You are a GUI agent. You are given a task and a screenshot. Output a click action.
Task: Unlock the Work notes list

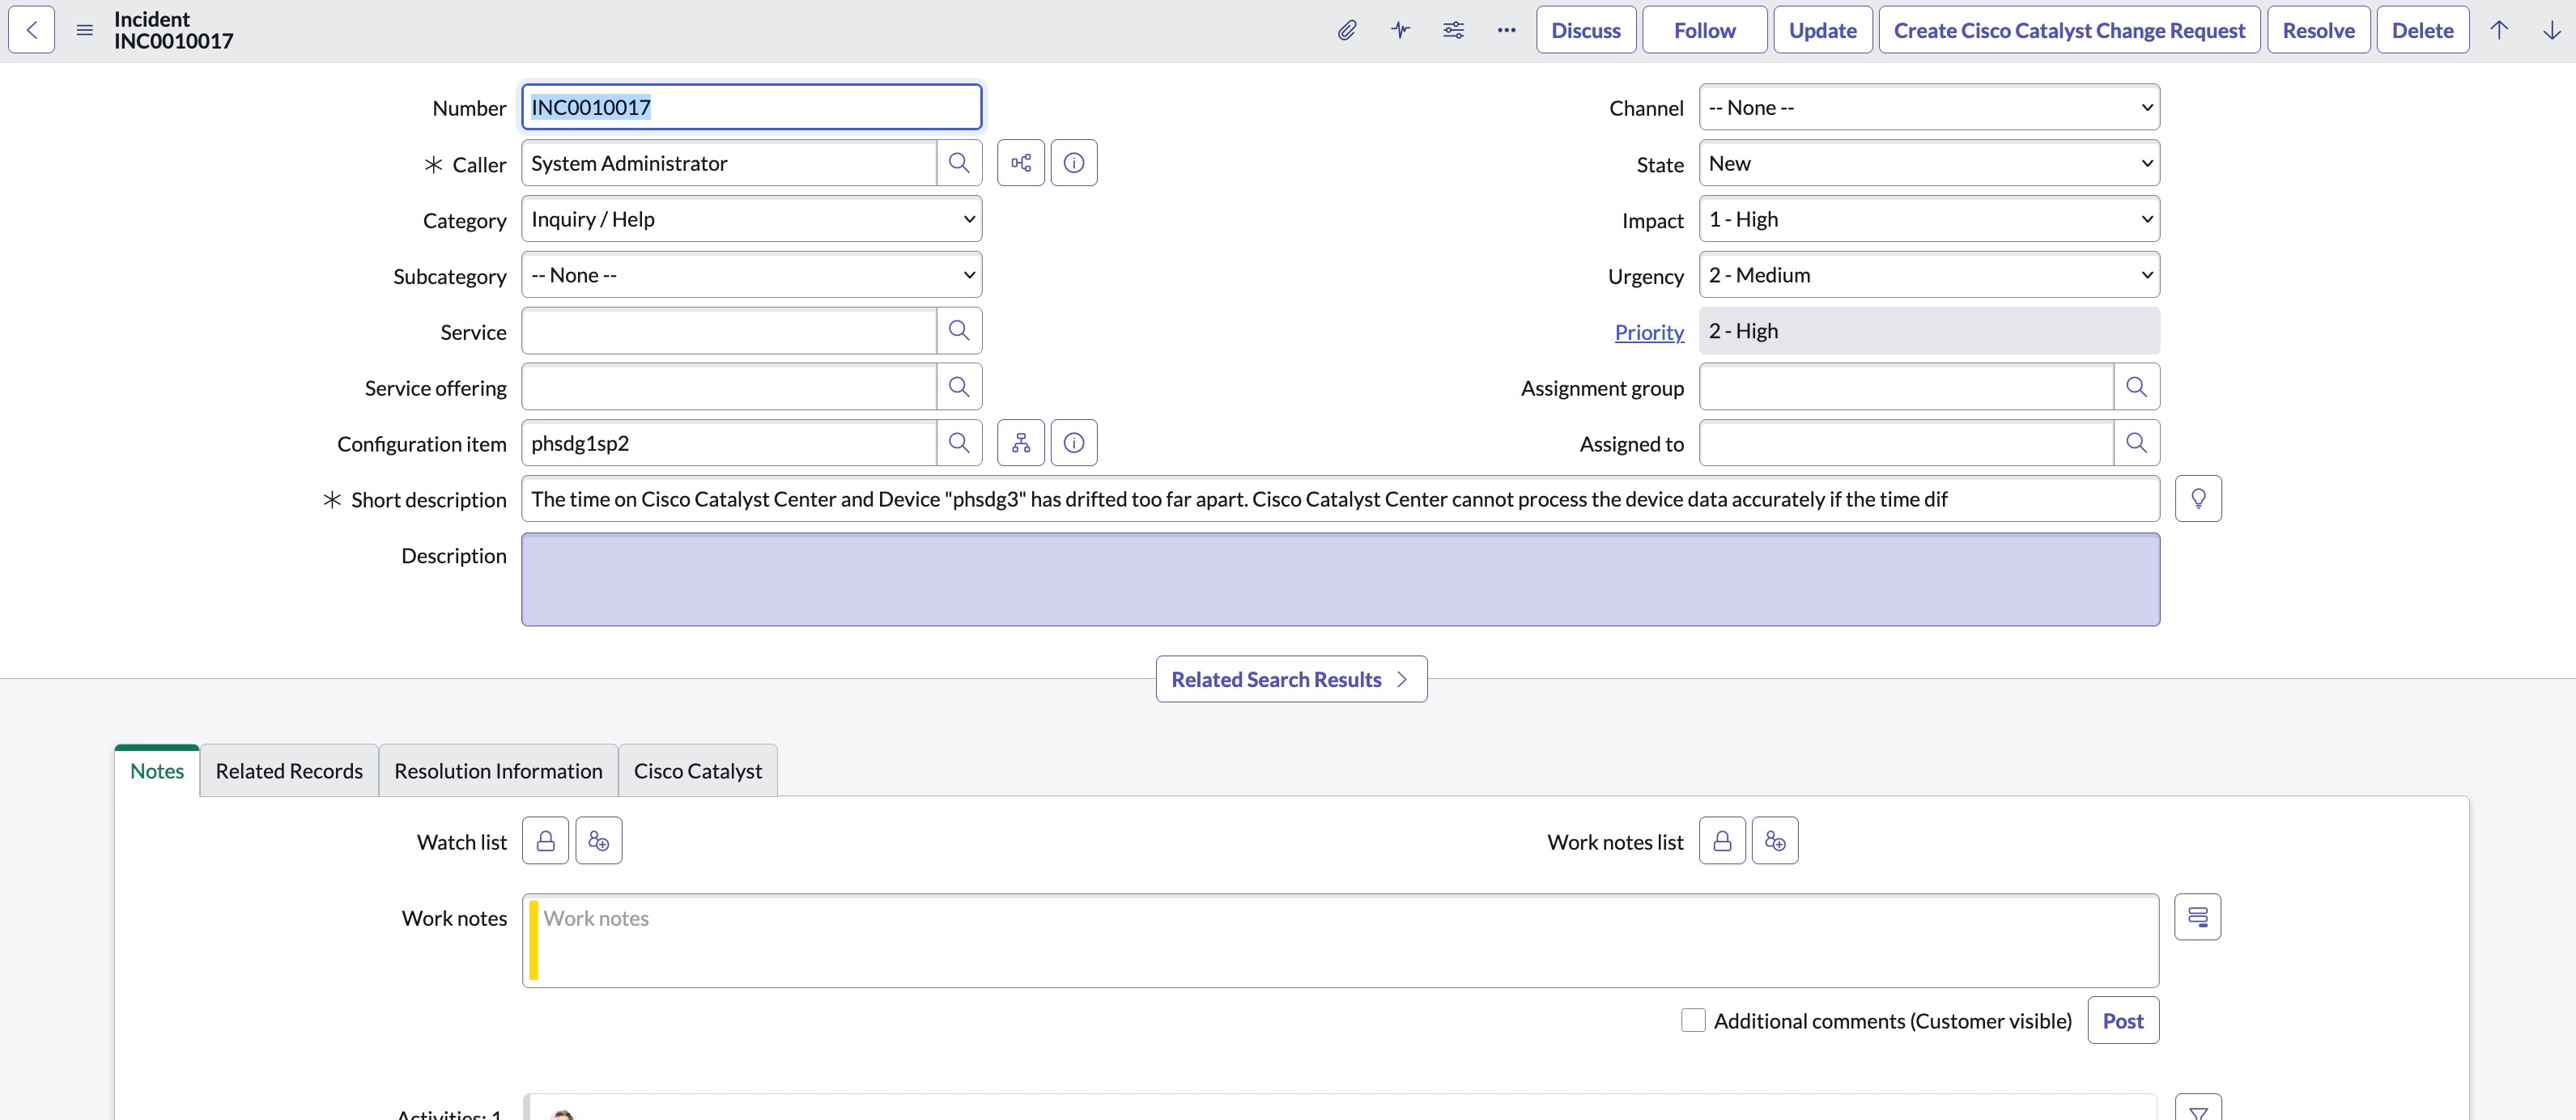click(x=1721, y=840)
